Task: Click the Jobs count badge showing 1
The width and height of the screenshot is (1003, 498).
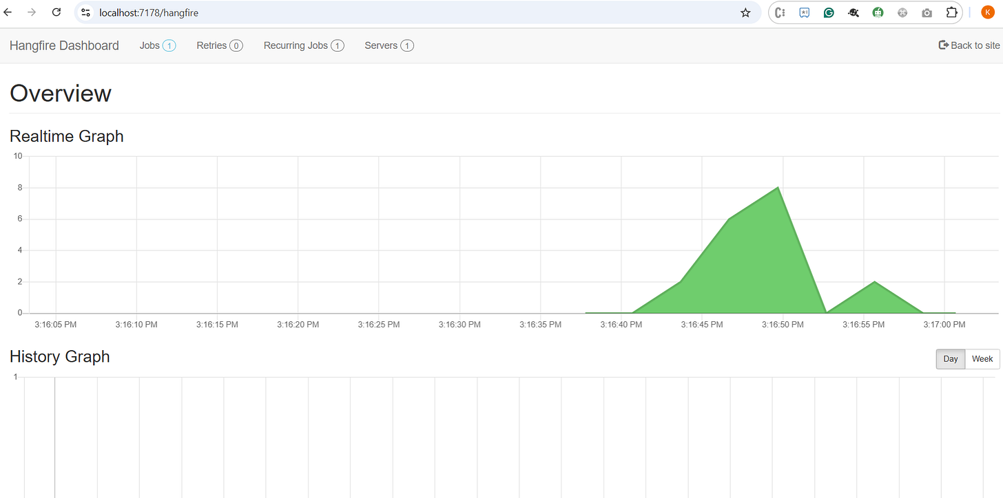Action: point(169,46)
